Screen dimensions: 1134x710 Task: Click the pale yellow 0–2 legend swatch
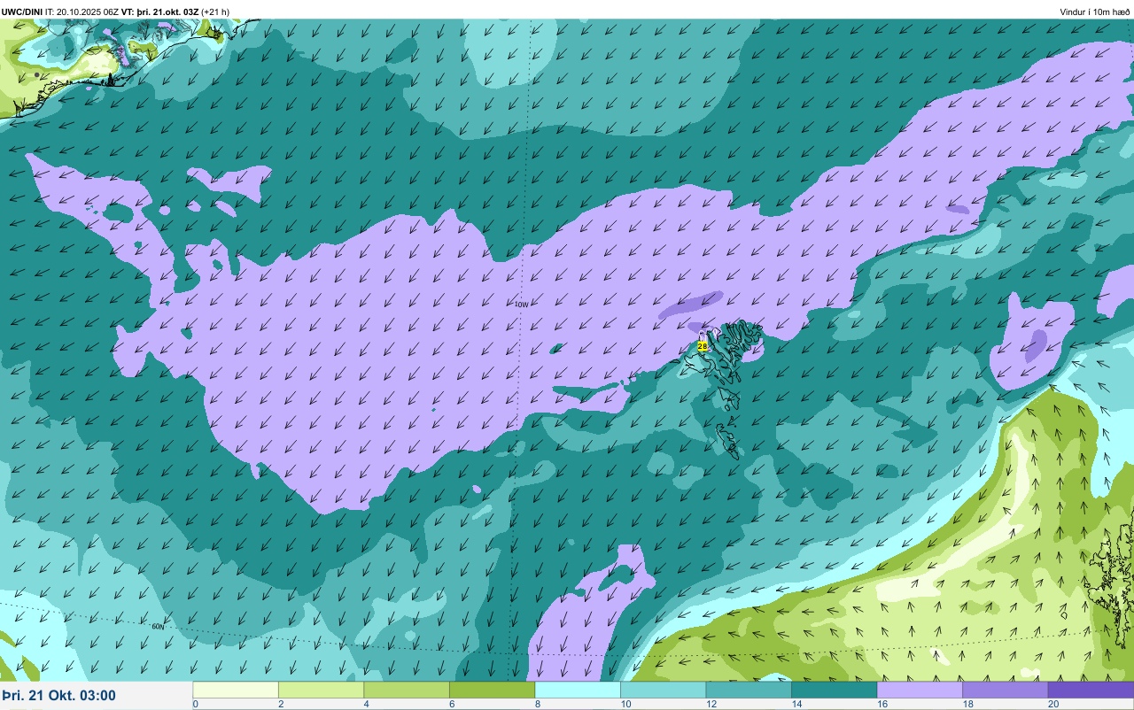(x=236, y=690)
